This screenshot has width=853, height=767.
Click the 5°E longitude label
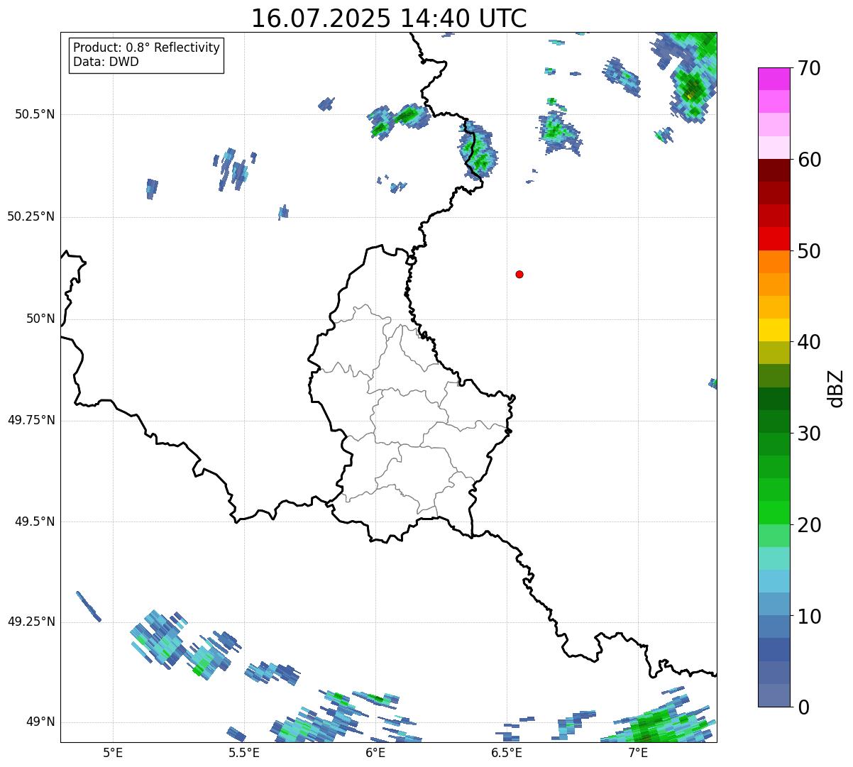(x=113, y=753)
